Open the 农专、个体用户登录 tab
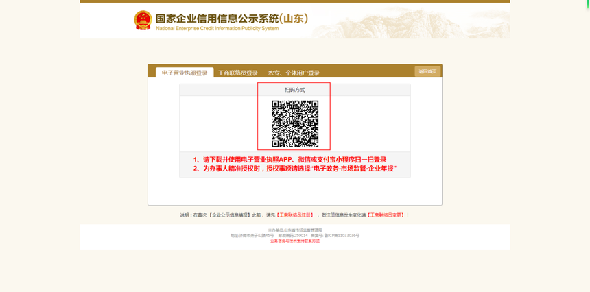 (294, 73)
